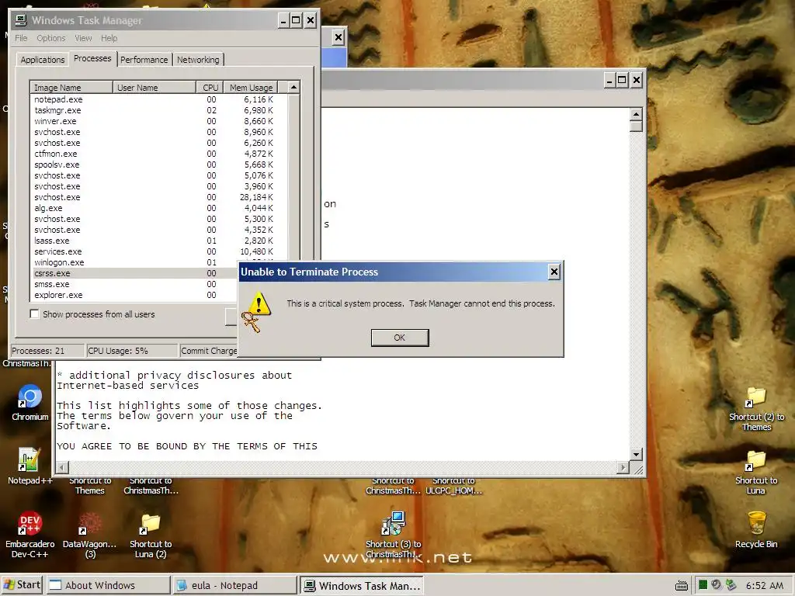The width and height of the screenshot is (795, 596).
Task: Click the Start button
Action: 23,585
